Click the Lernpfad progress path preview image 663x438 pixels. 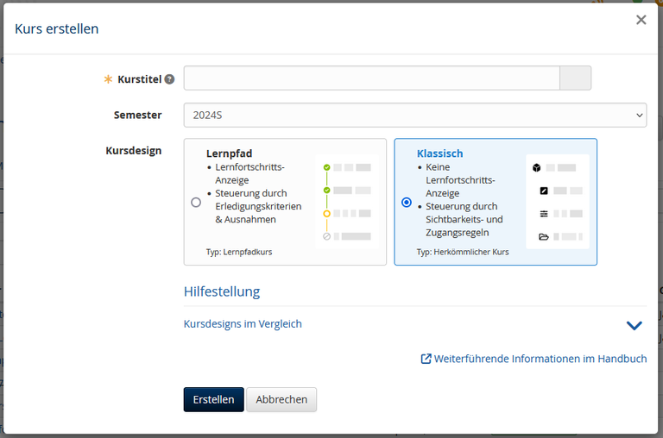347,202
